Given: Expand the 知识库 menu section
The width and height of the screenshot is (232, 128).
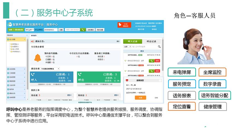Looking at the screenshot, I should (16, 89).
